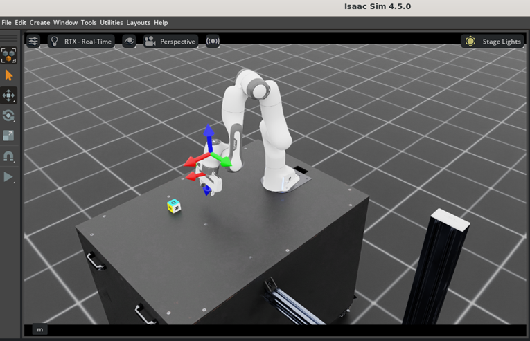The height and width of the screenshot is (341, 530).
Task: Toggle the magnet snap tool
Action: click(x=9, y=157)
